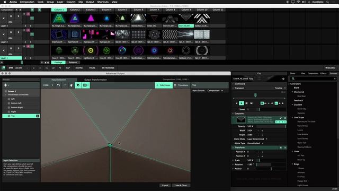339x191 pixels.
Task: Click the plus add screen icon
Action: point(6,85)
